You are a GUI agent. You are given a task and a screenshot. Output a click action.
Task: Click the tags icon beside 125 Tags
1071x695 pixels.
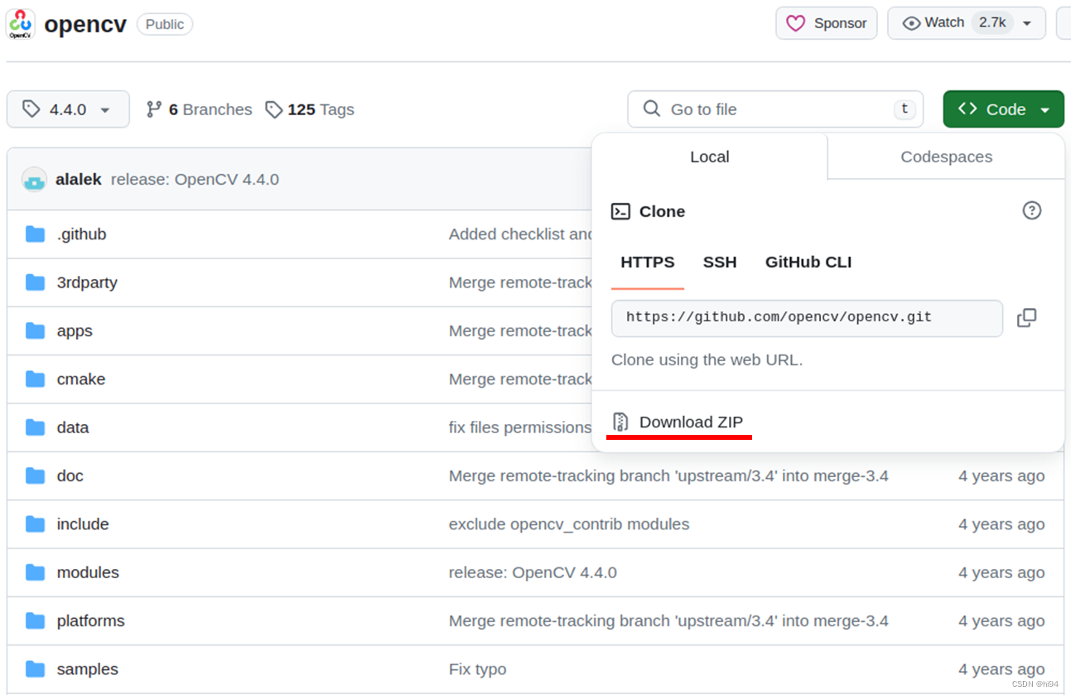pos(273,109)
